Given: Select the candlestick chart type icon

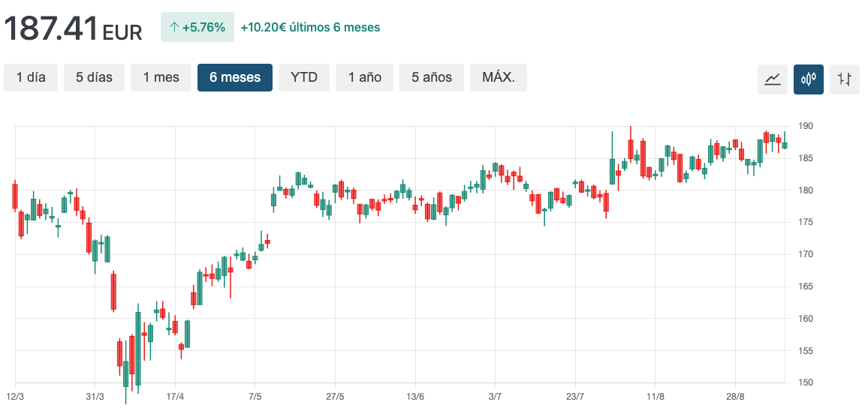Looking at the screenshot, I should point(809,79).
